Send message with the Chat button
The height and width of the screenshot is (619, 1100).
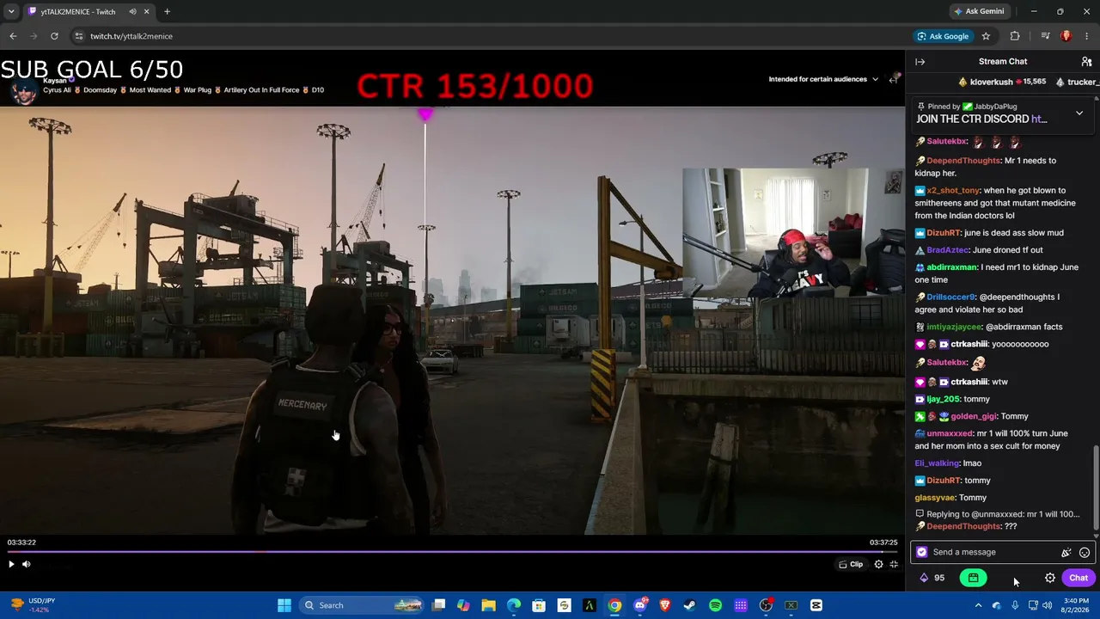[x=1079, y=578]
